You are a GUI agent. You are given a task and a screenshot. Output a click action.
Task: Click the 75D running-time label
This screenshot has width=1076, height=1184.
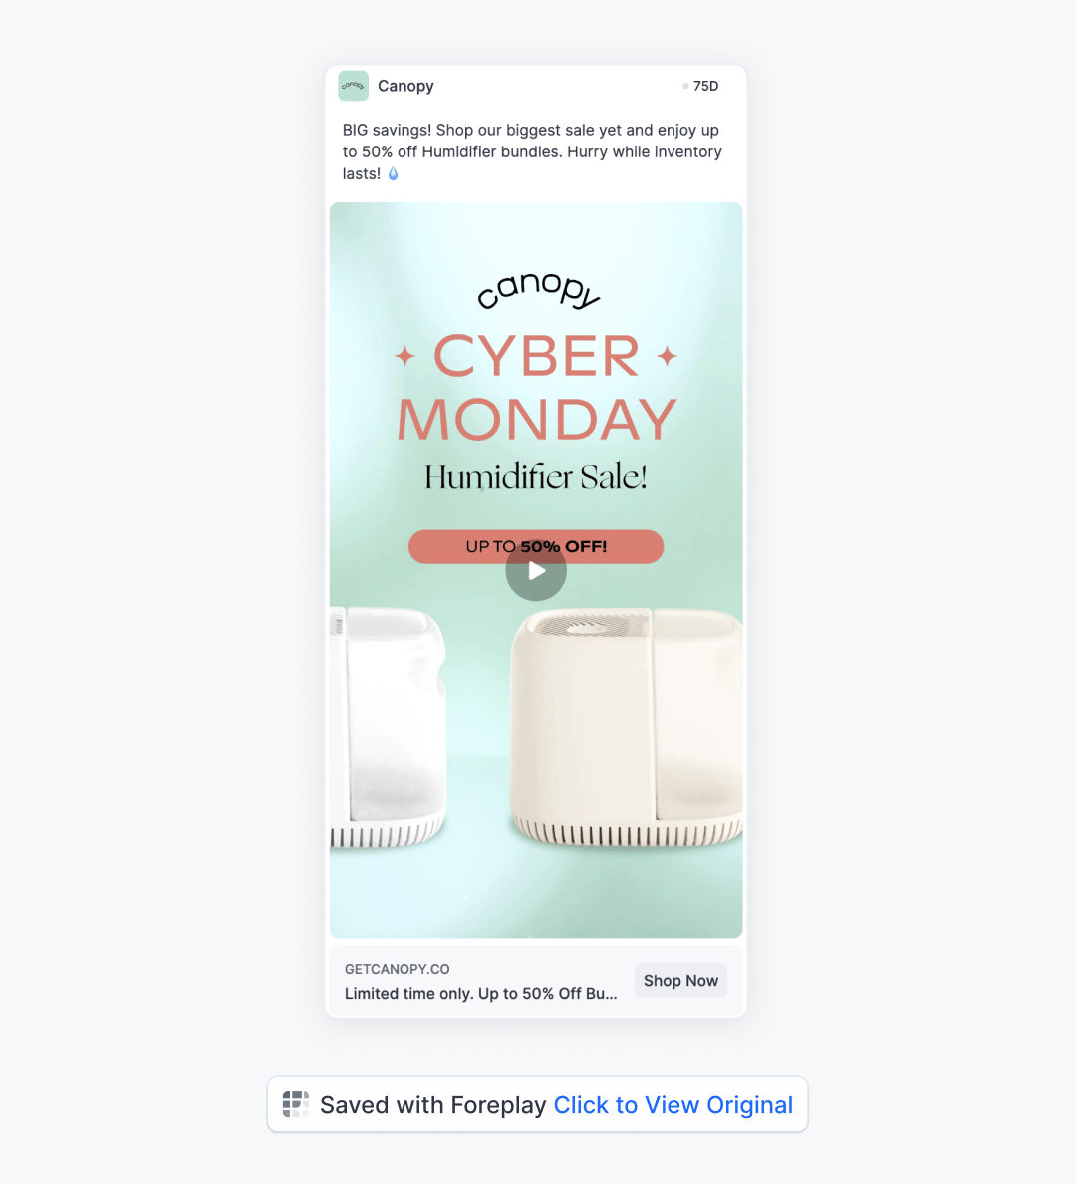[706, 86]
